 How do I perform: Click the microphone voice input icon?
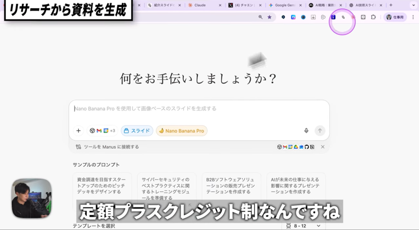306,131
